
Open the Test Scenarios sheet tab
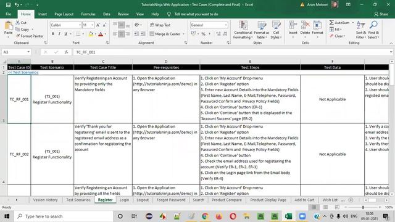(x=78, y=200)
